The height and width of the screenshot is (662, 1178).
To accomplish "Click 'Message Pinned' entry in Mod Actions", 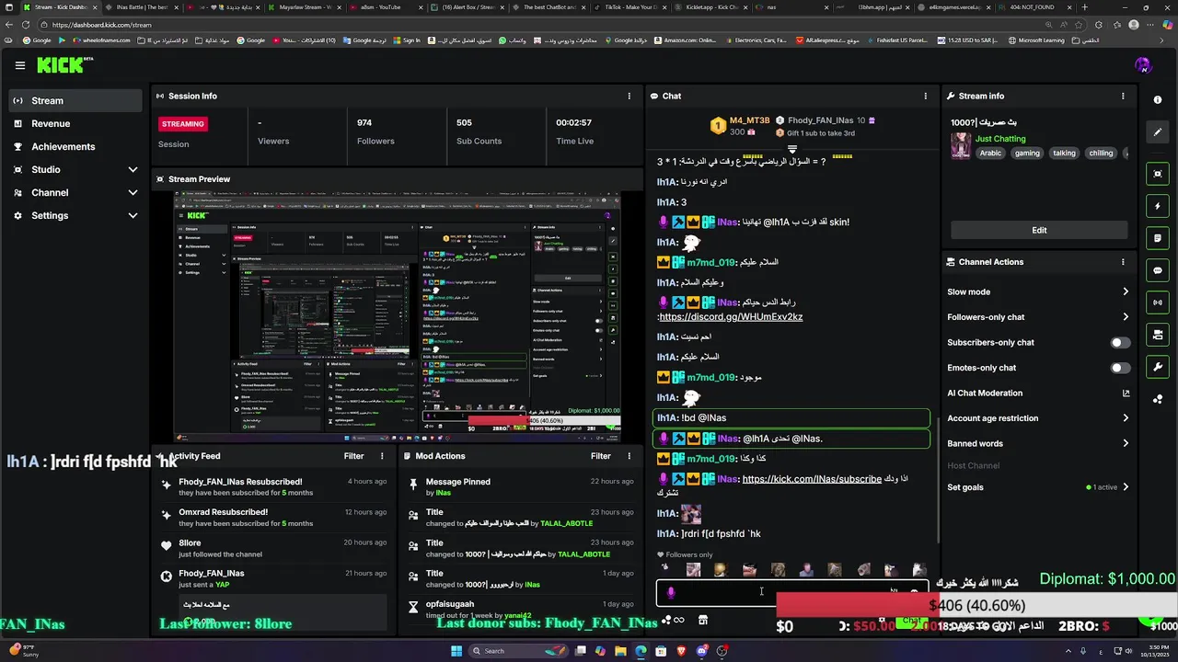I will click(458, 482).
